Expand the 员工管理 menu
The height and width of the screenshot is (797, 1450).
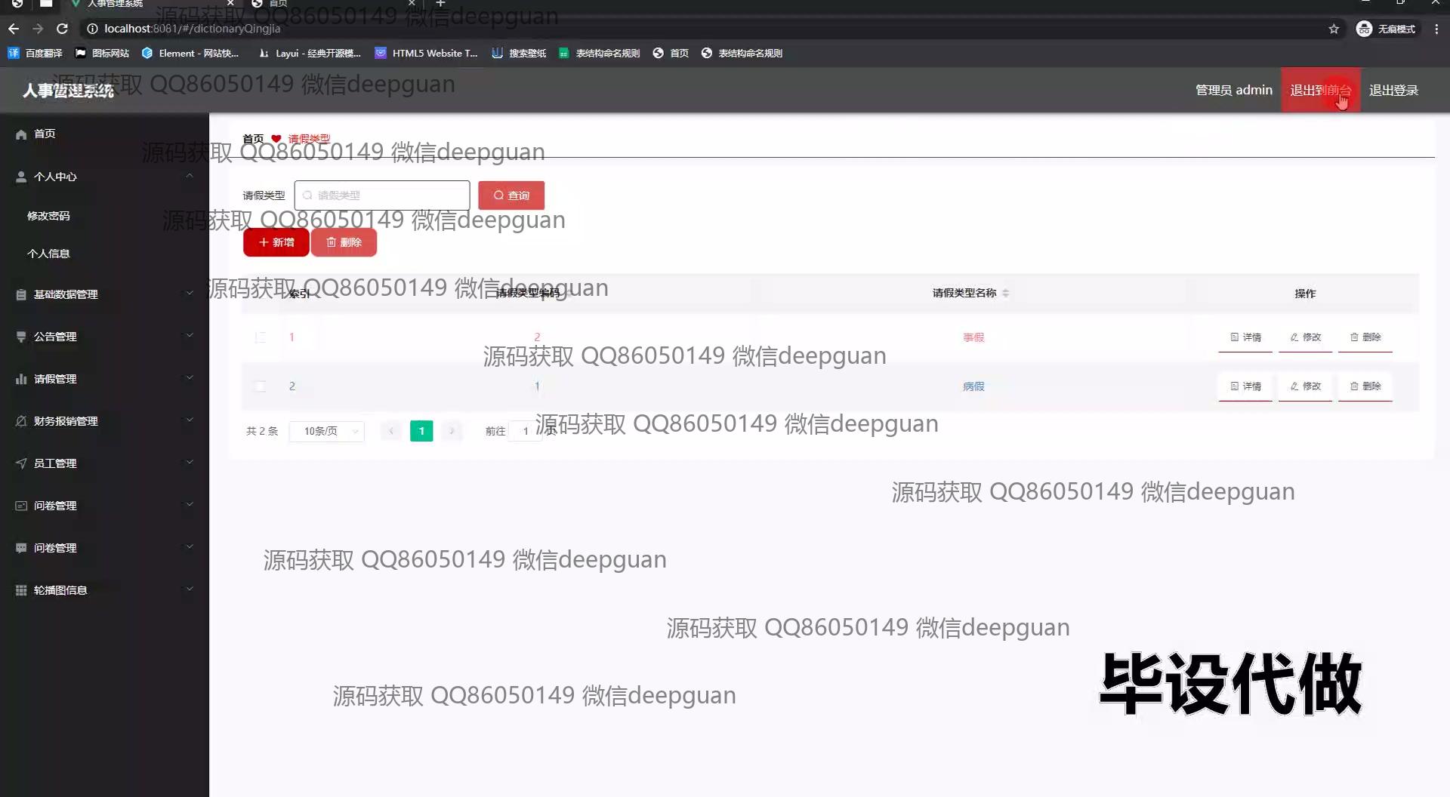104,463
